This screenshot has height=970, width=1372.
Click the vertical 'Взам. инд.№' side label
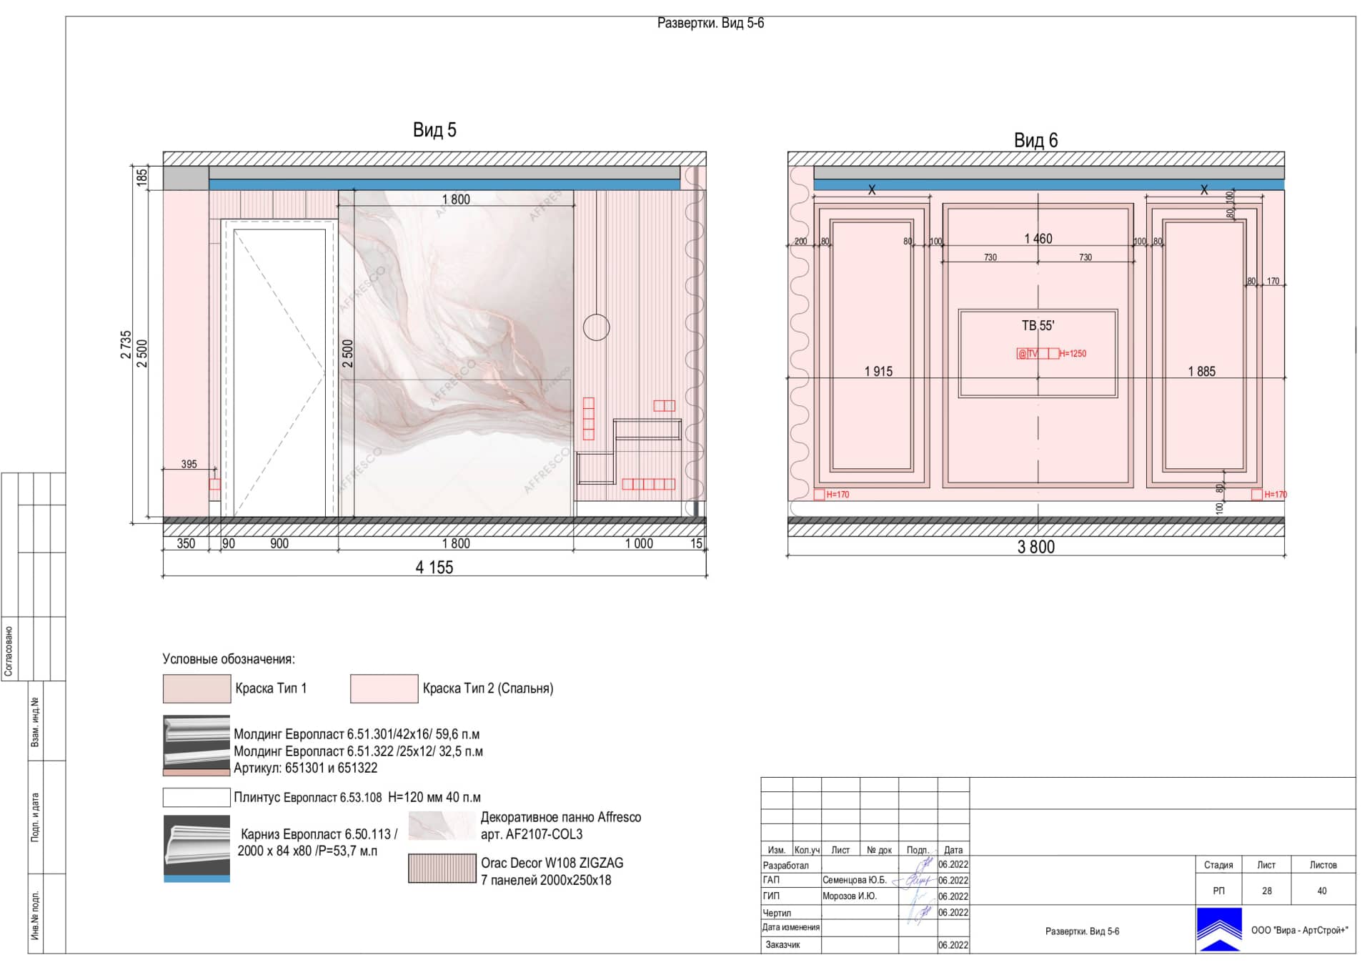point(35,723)
